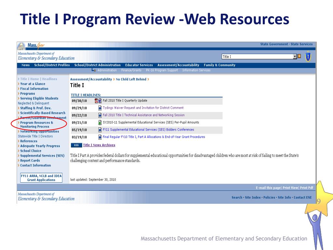
Task: Click the Title I combo box field
Action: pos(259,57)
